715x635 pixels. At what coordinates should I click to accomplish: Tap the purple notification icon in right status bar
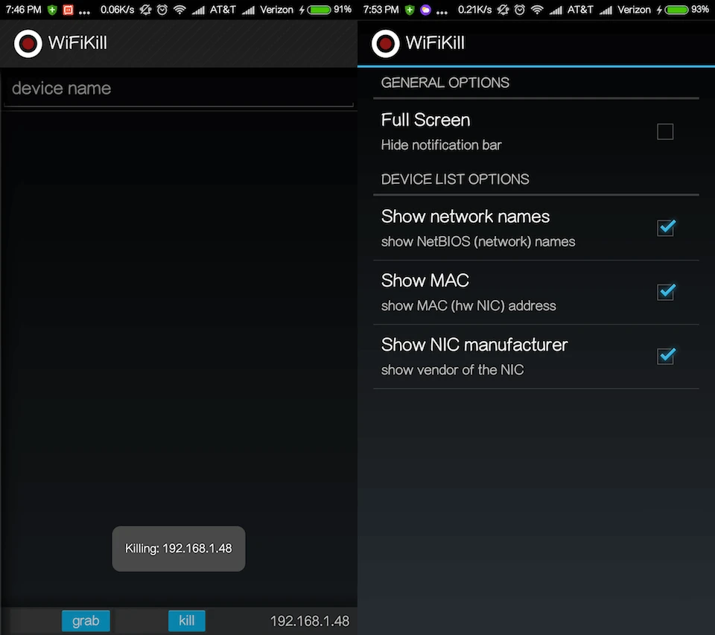point(426,10)
